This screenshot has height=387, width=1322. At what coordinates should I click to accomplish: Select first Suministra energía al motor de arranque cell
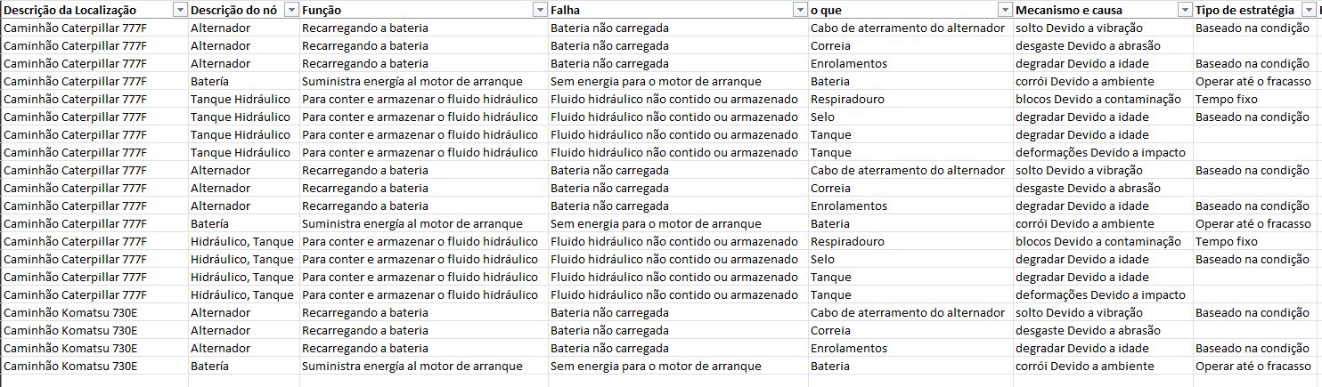[424, 81]
